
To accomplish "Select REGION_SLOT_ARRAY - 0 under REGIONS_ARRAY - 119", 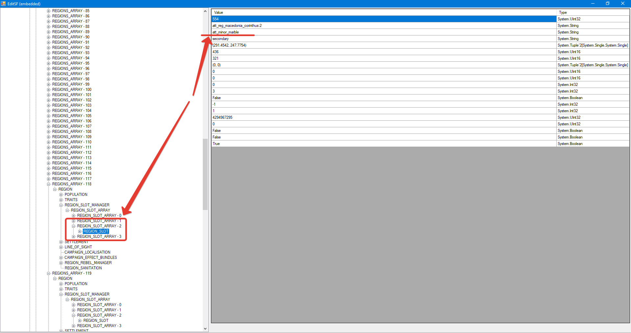I will click(99, 305).
